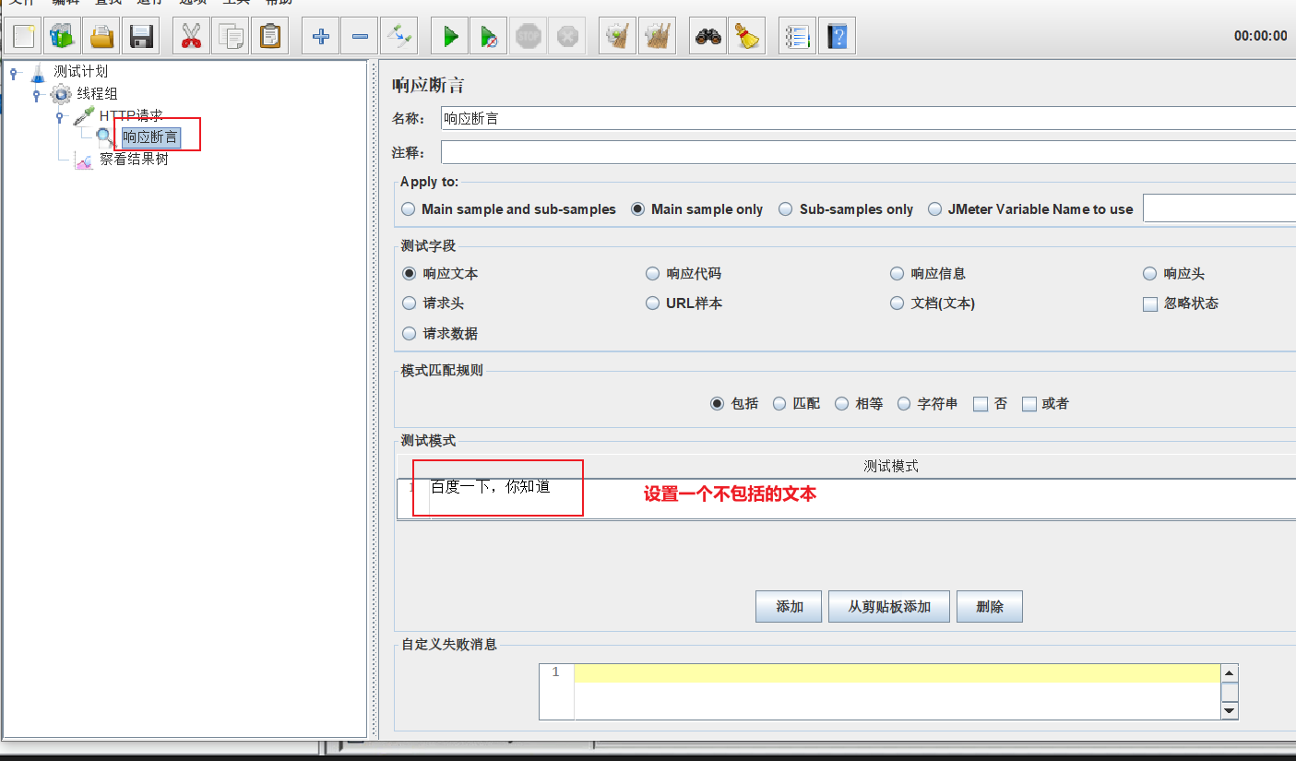Image resolution: width=1296 pixels, height=761 pixels.
Task: Open the Function Helper dialog icon
Action: click(x=797, y=37)
